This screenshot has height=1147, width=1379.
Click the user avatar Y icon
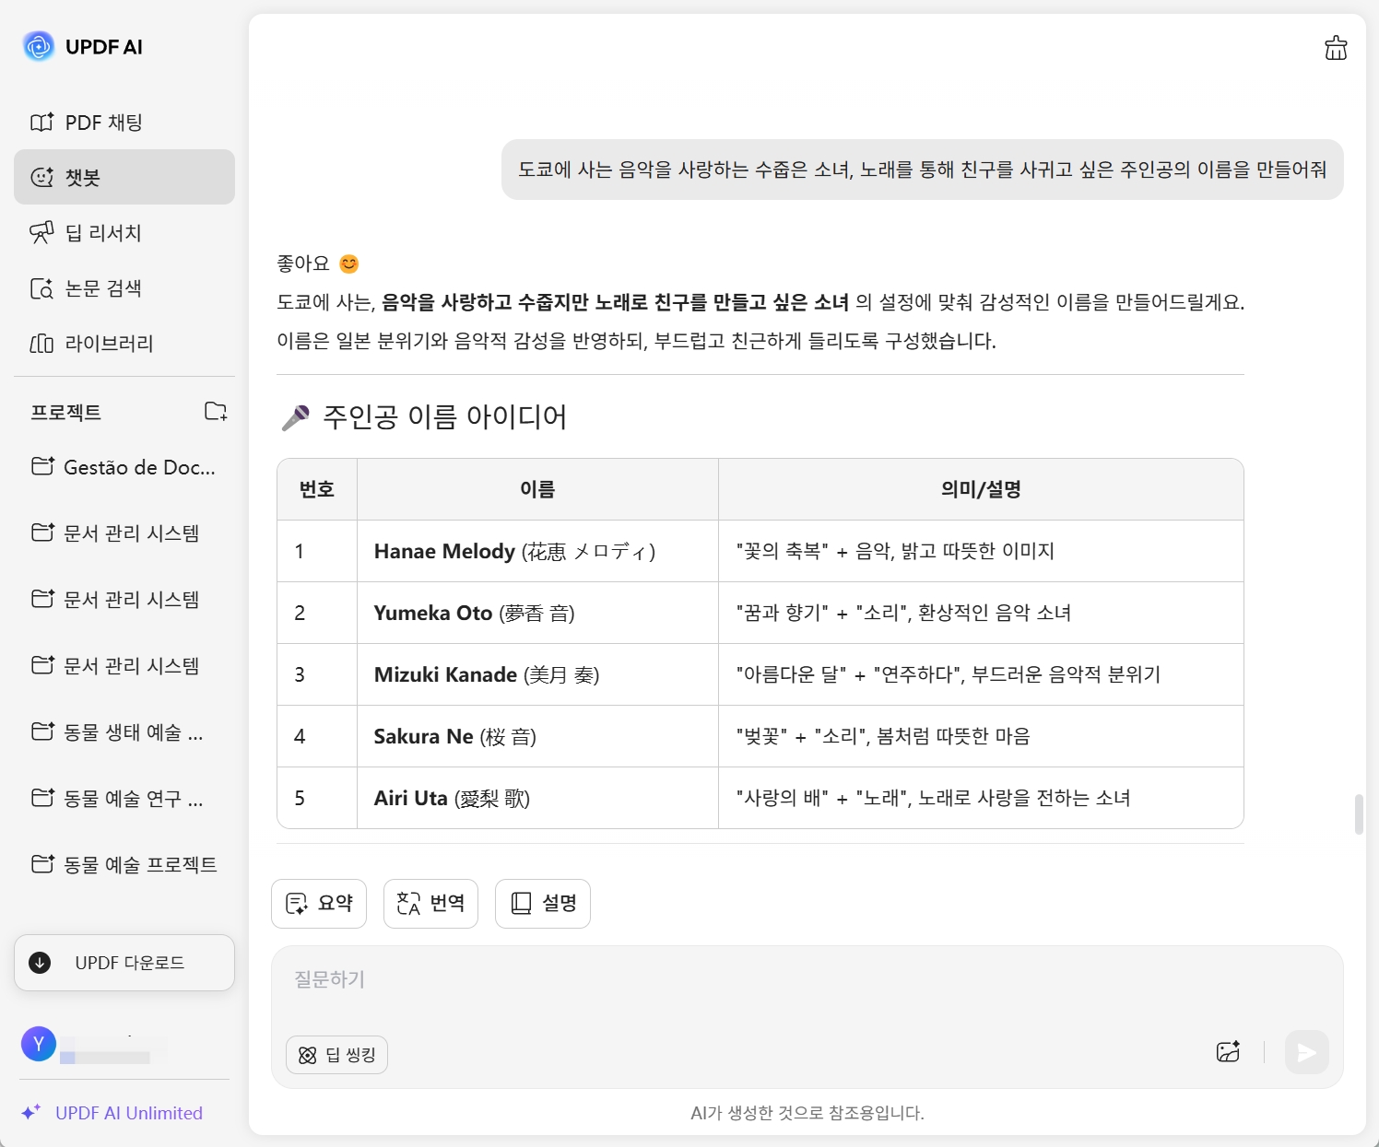(39, 1044)
